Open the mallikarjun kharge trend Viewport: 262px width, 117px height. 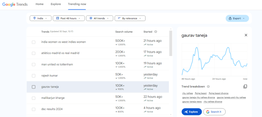coord(53,98)
